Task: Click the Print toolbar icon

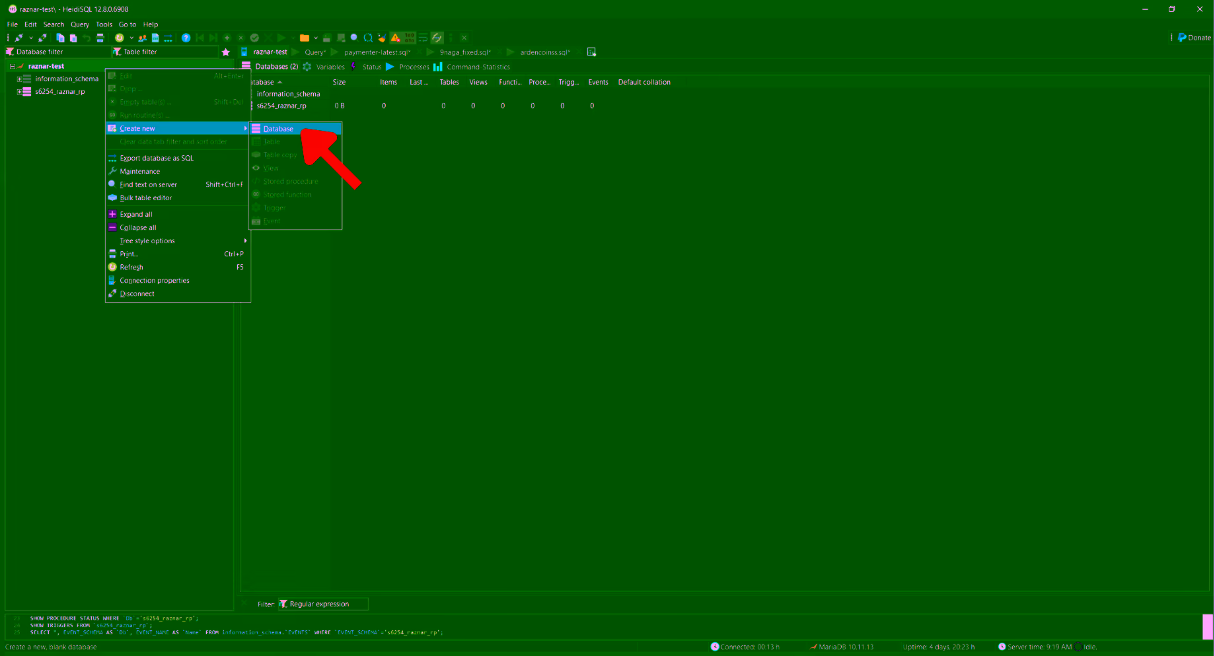Action: click(x=100, y=38)
